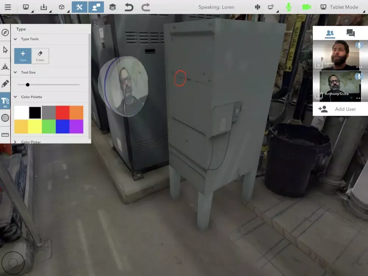
Task: Open the display monitor options icon
Action: click(26, 7)
